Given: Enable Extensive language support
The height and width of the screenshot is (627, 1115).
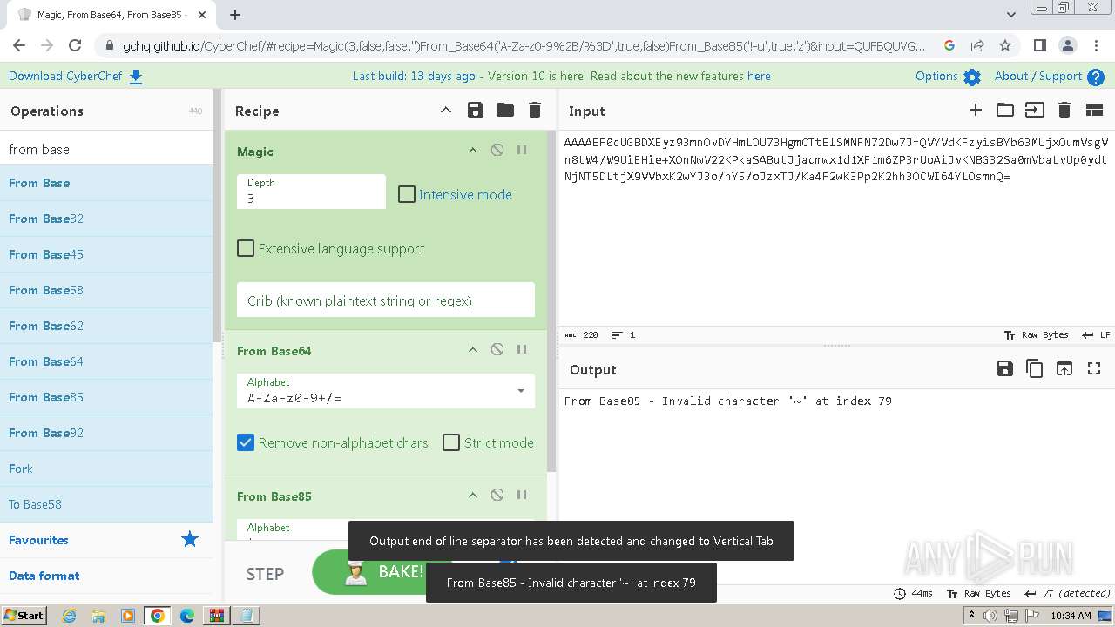Looking at the screenshot, I should pos(246,248).
